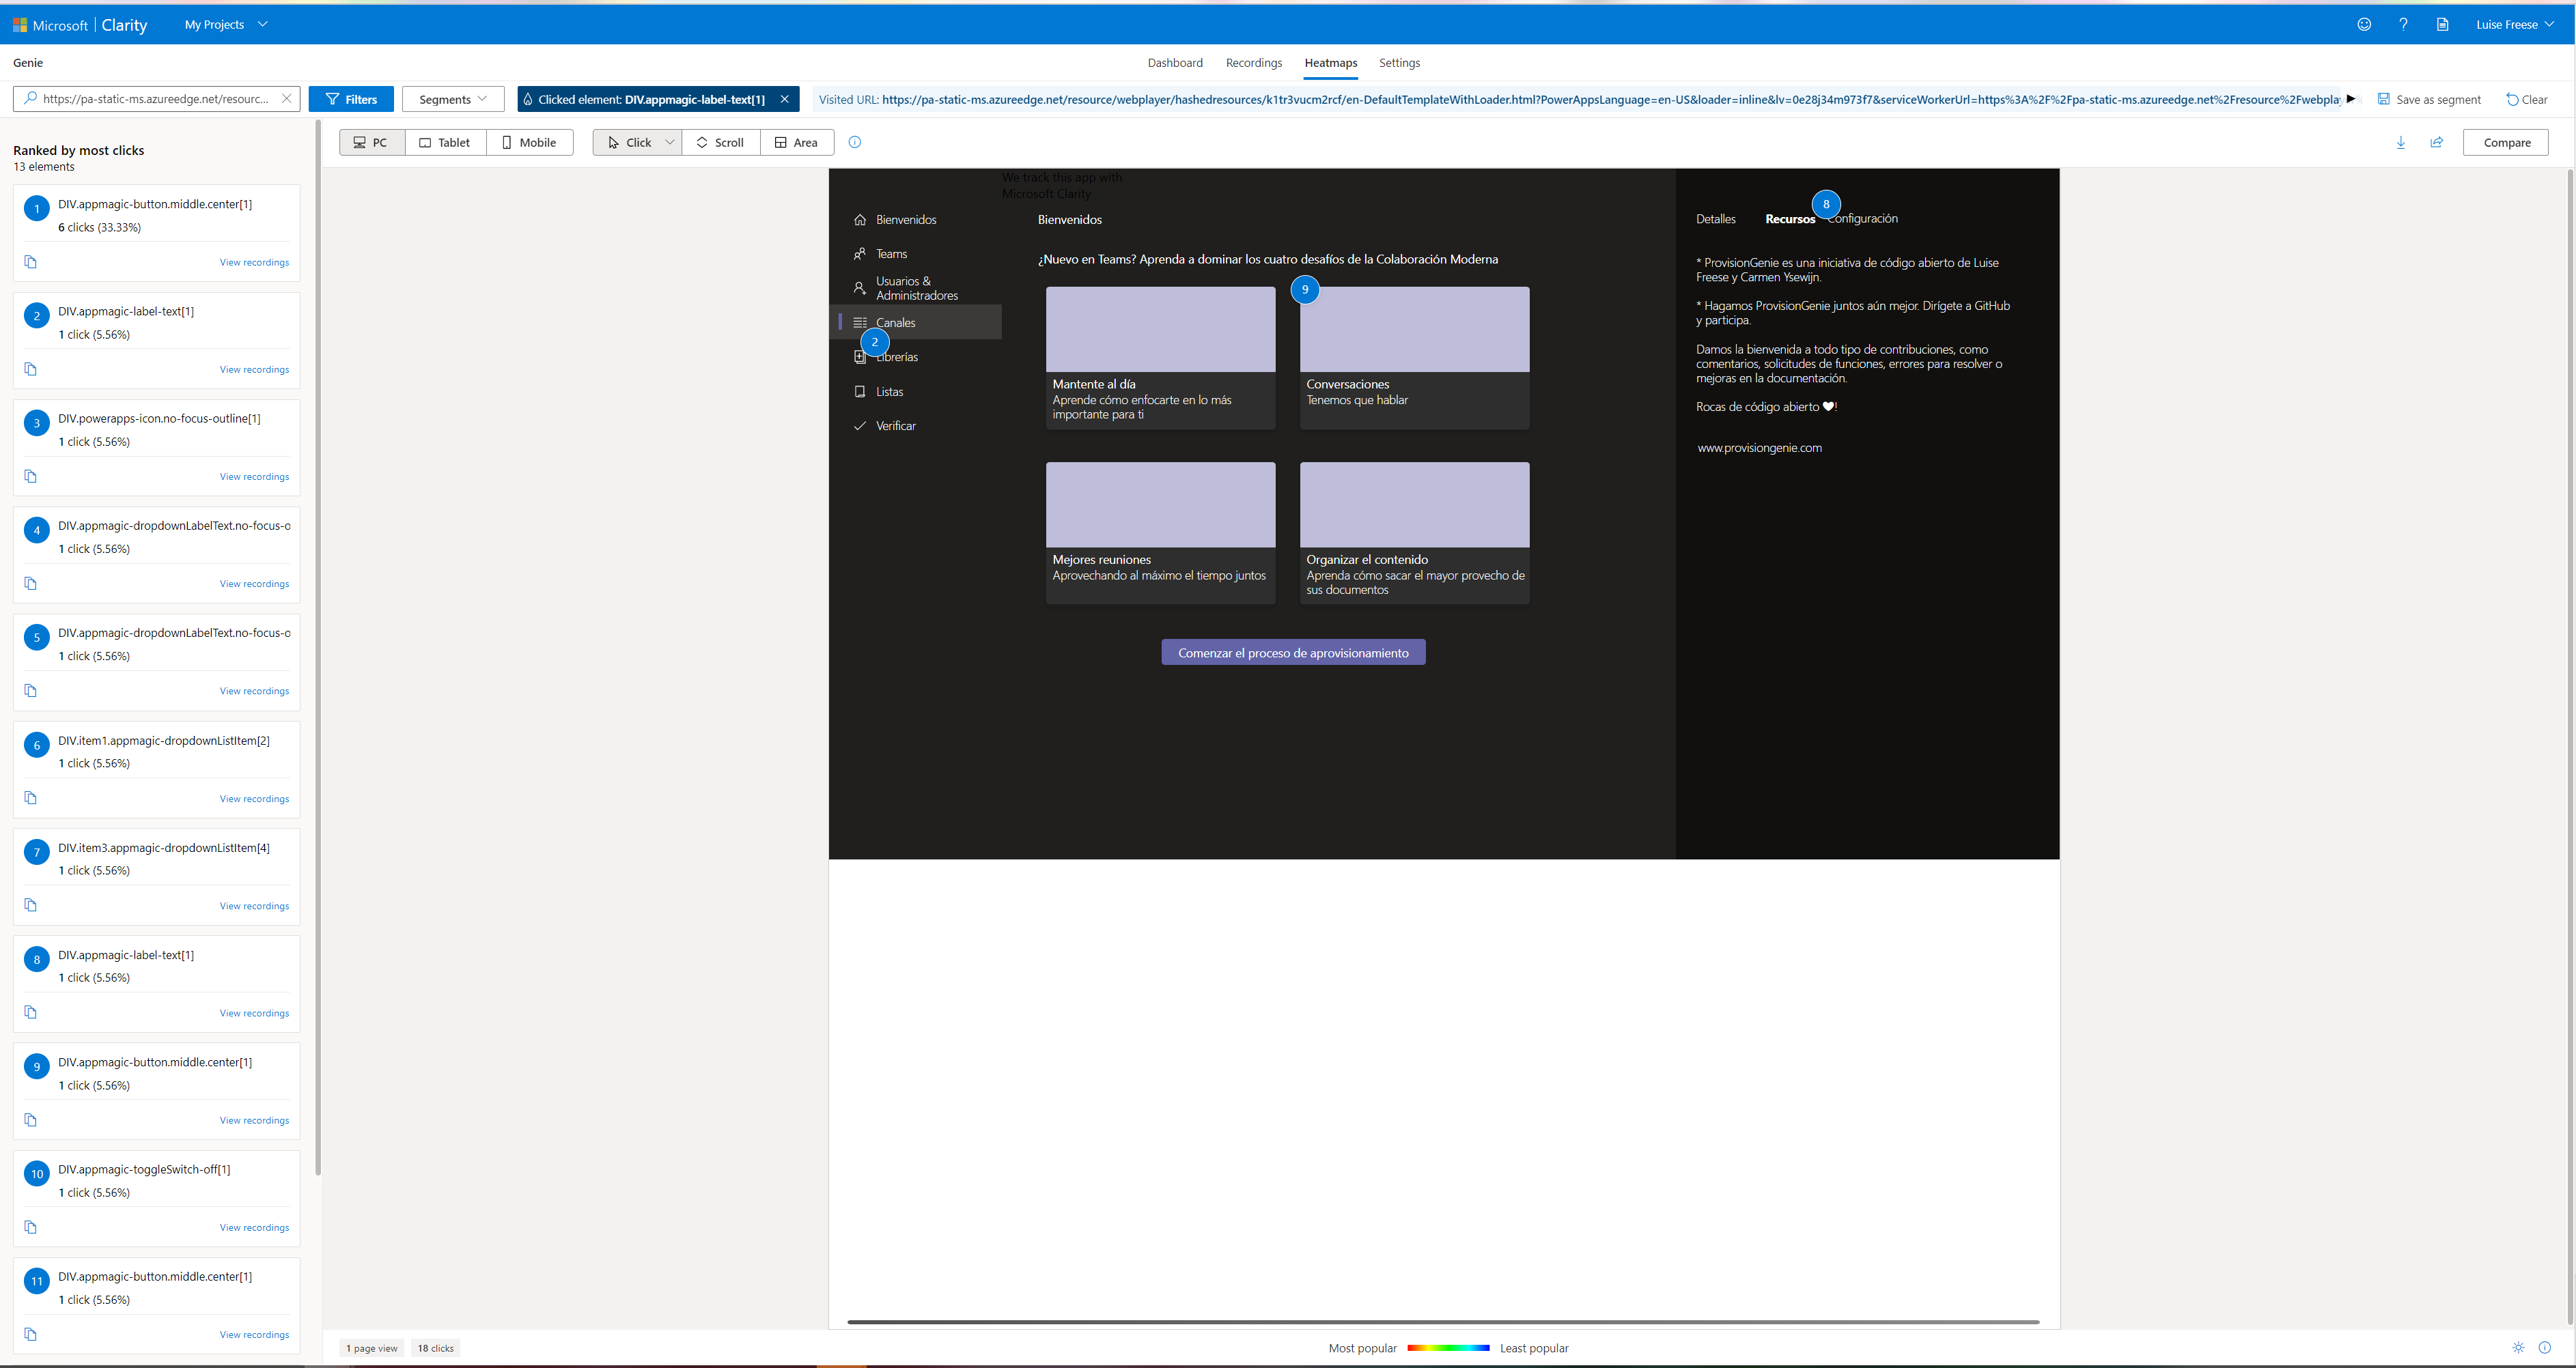
Task: Click rank badge number 1 in list
Action: coord(37,209)
